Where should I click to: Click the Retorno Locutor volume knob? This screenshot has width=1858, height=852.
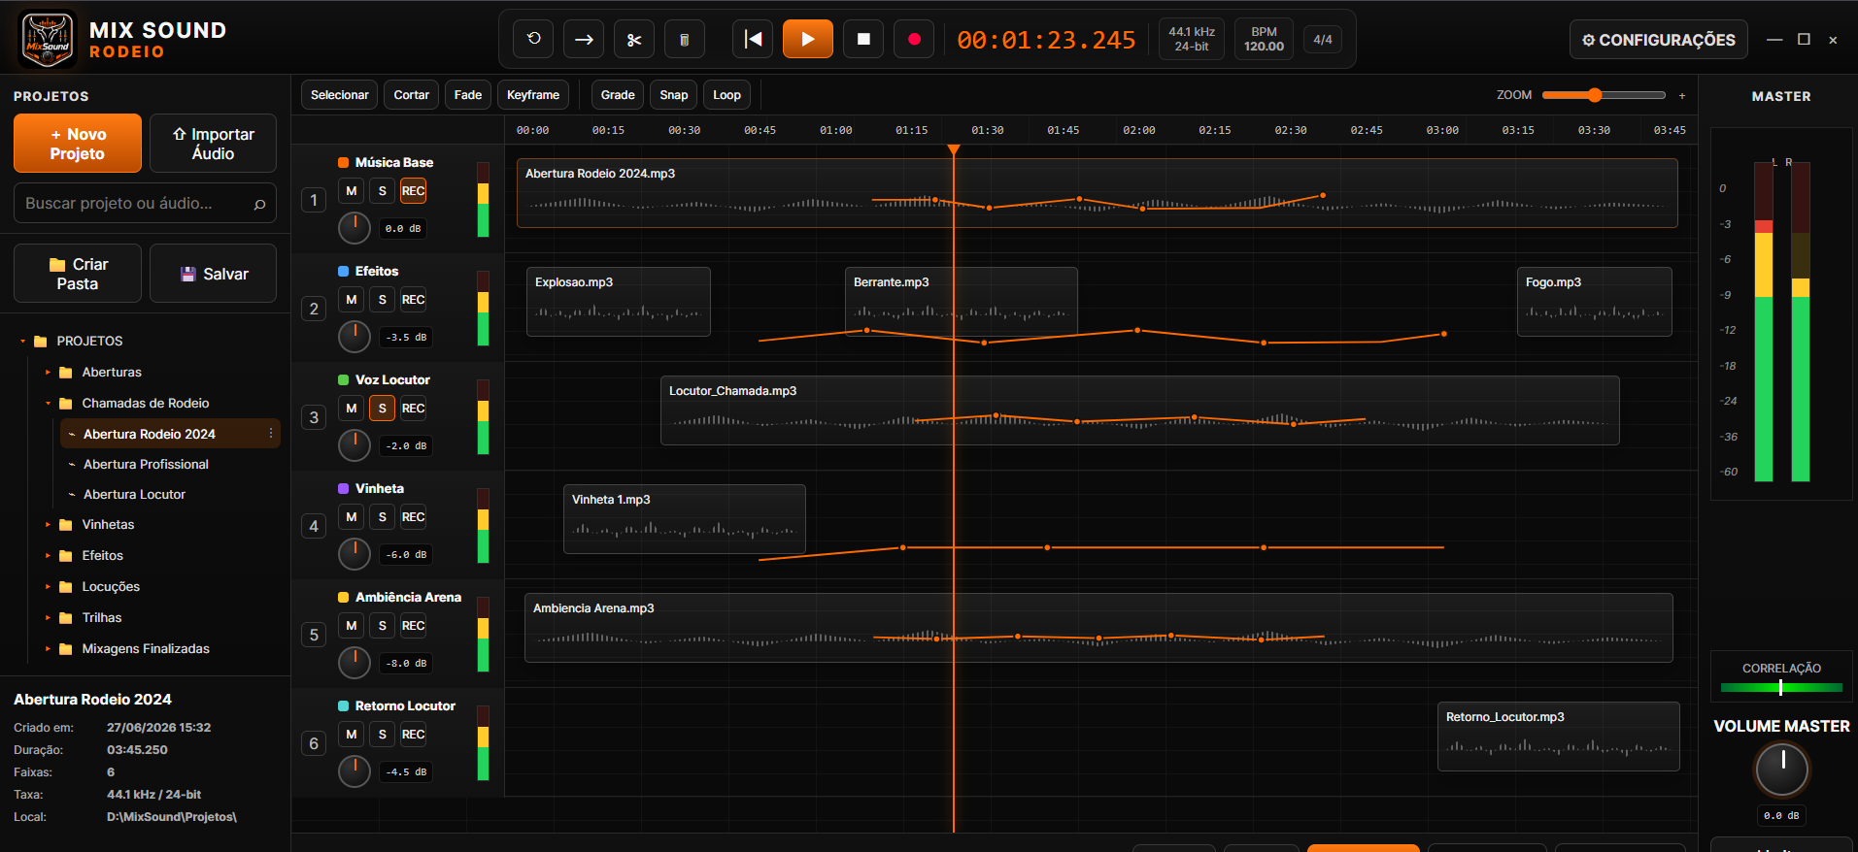(x=355, y=771)
